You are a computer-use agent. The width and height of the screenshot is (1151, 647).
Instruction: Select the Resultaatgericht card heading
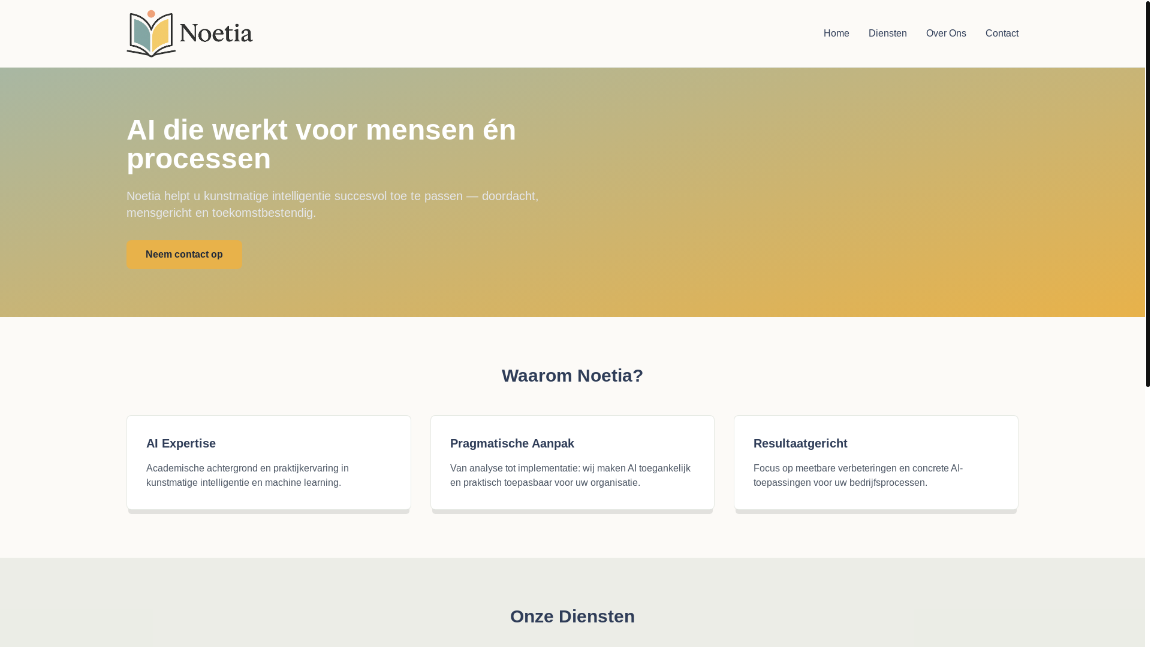pos(800,443)
